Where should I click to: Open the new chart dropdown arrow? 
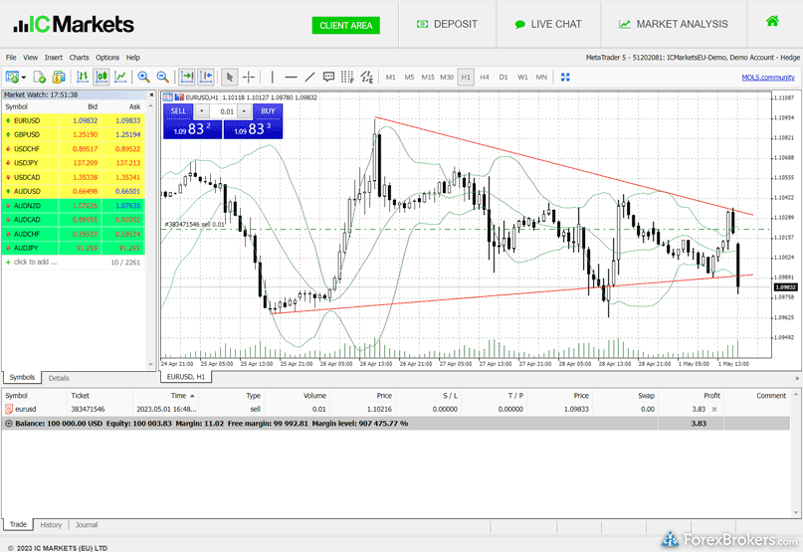click(x=23, y=77)
